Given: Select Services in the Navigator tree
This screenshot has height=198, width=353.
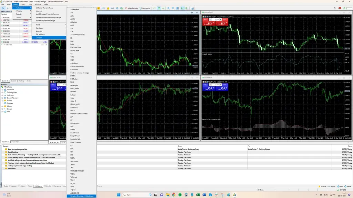Looking at the screenshot, I should 10,103.
